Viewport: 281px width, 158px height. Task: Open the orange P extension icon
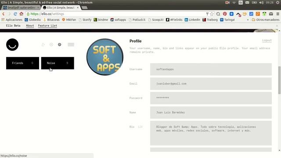(258, 14)
